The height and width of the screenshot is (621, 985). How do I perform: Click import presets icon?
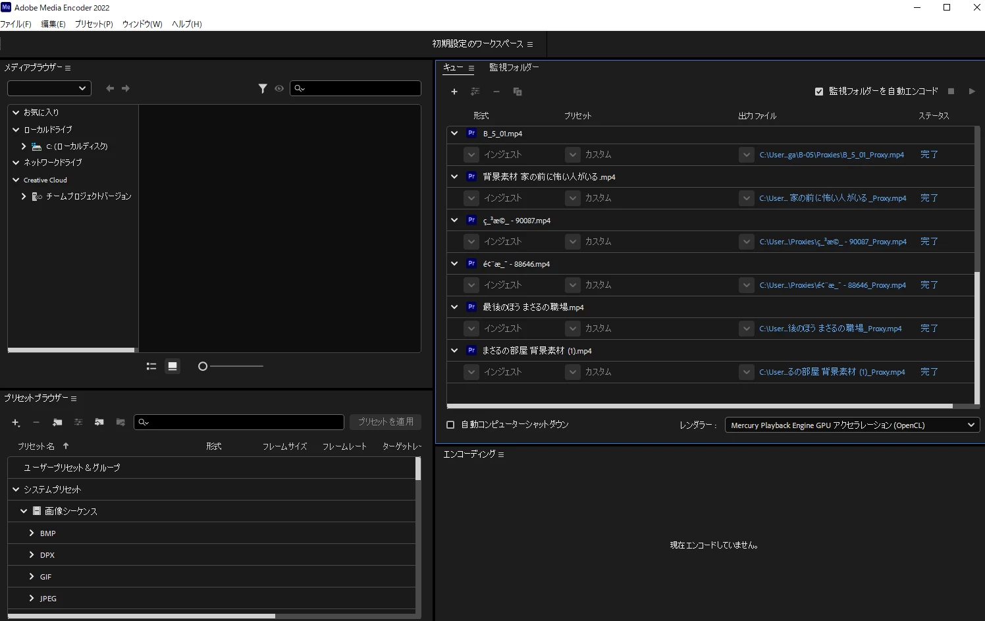[x=99, y=422]
